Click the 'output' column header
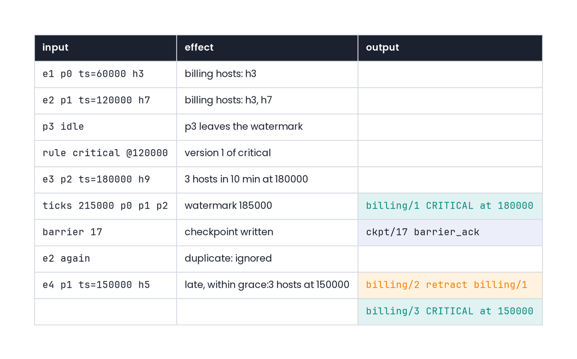Viewport: 577px width, 359px height. pyautogui.click(x=450, y=48)
